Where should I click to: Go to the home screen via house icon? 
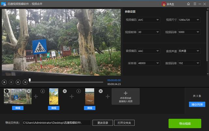[188, 4]
